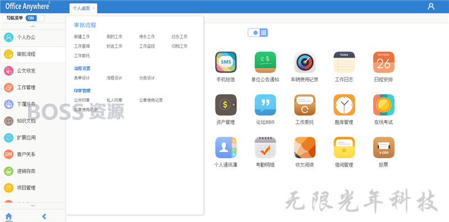Open the 资产管理 wallet icon
The image size is (449, 222).
[226, 105]
